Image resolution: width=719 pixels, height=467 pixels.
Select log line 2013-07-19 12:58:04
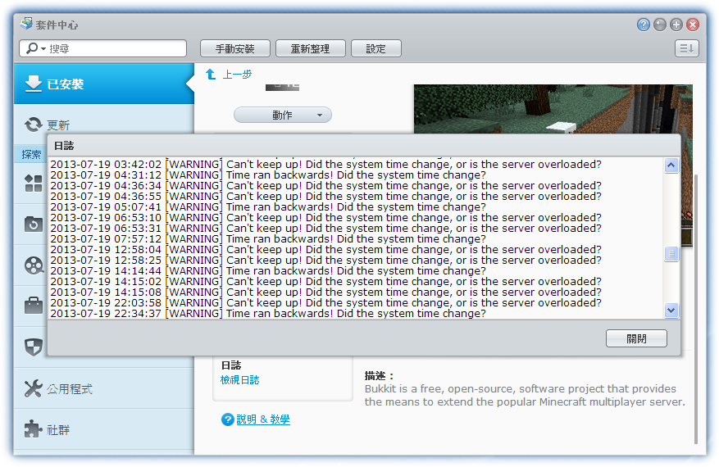[325, 249]
